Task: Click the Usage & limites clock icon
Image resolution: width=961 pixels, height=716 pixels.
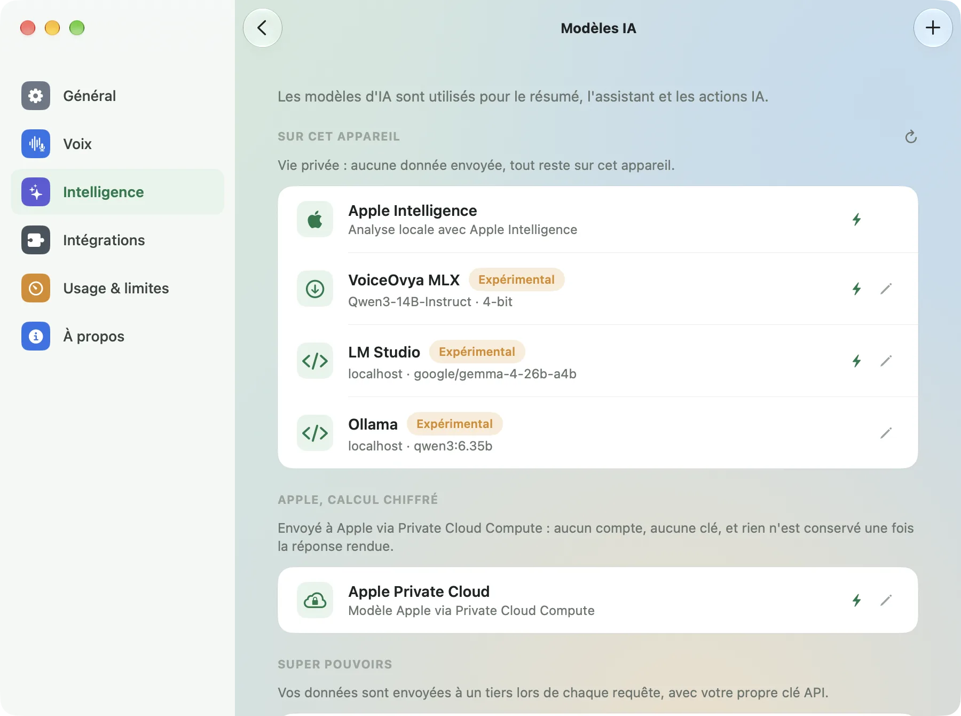Action: point(36,288)
